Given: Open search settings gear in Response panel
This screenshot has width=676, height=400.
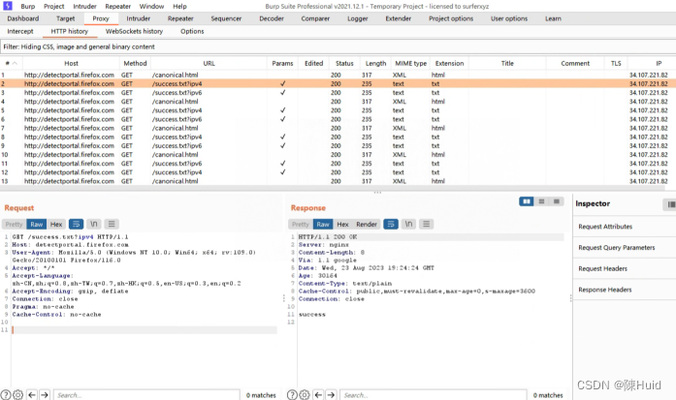Looking at the screenshot, I should pos(305,394).
